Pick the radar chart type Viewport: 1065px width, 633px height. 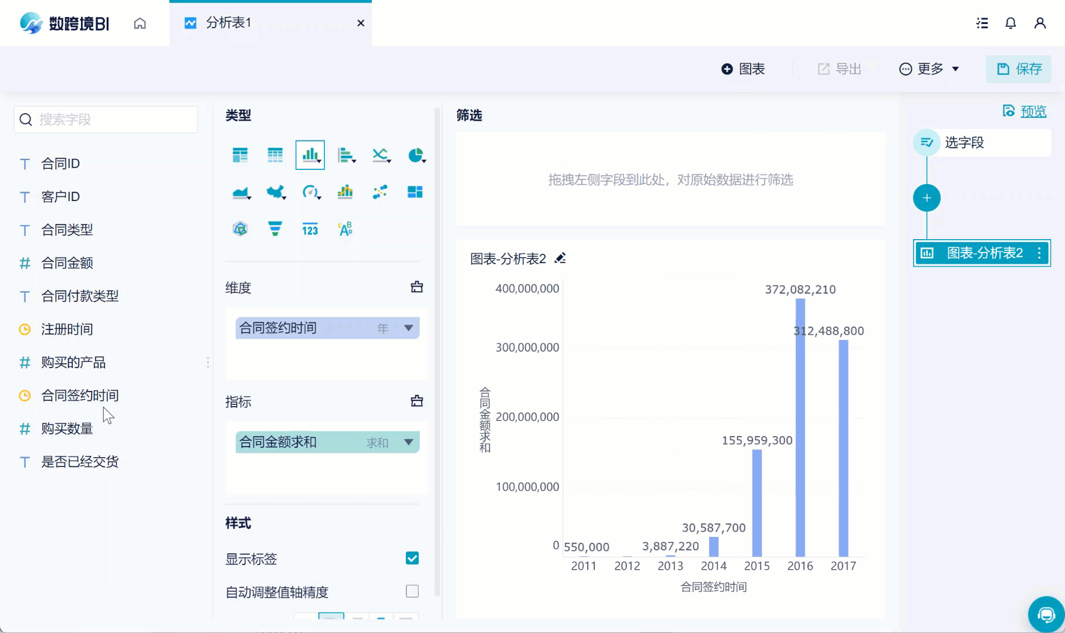[240, 229]
